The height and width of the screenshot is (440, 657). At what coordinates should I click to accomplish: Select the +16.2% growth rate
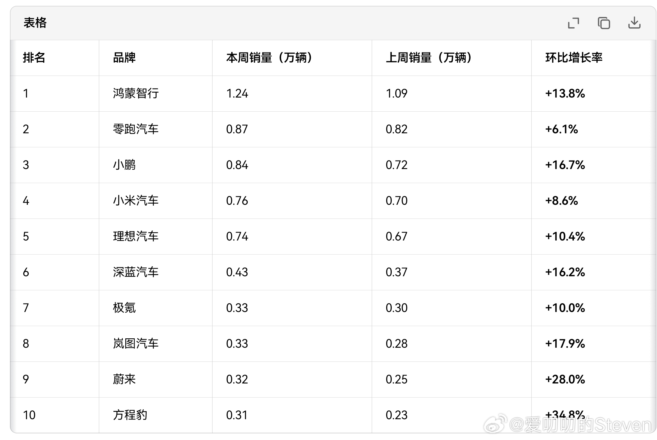(x=565, y=272)
